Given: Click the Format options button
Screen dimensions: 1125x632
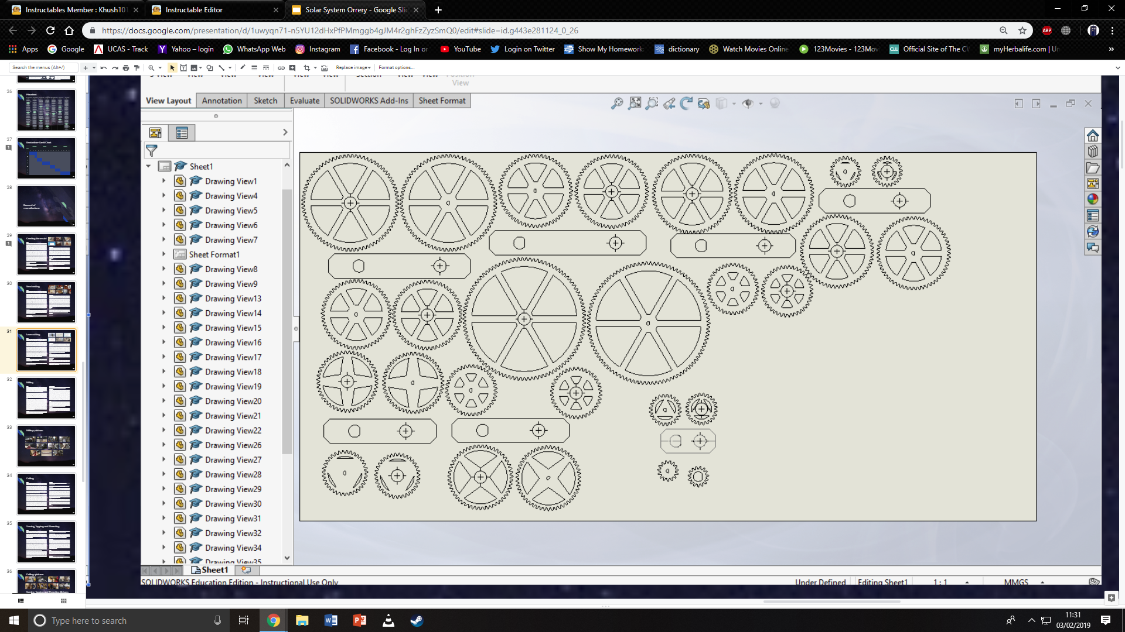Looking at the screenshot, I should click(396, 68).
